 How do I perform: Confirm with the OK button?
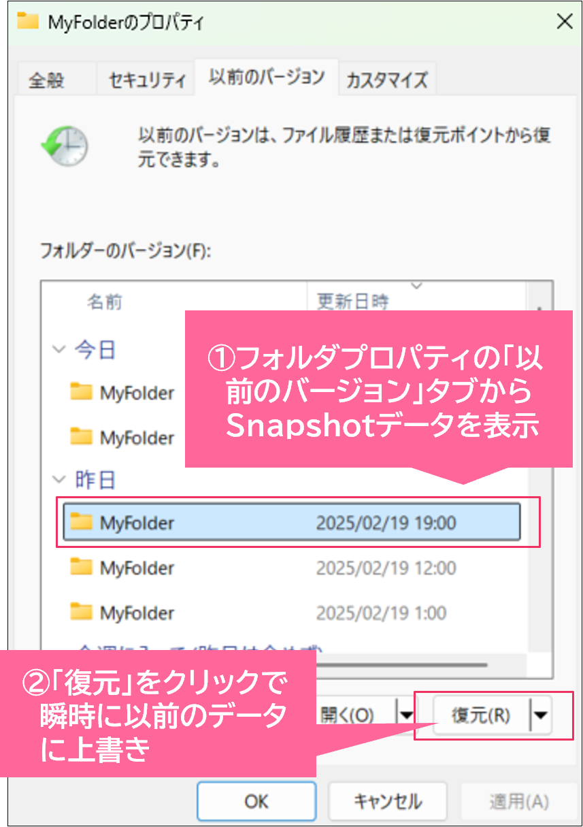[x=256, y=801]
